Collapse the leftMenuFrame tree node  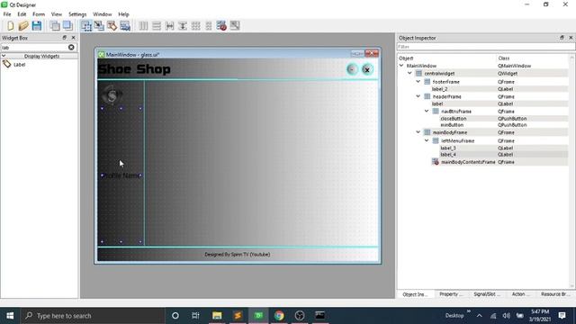click(427, 140)
